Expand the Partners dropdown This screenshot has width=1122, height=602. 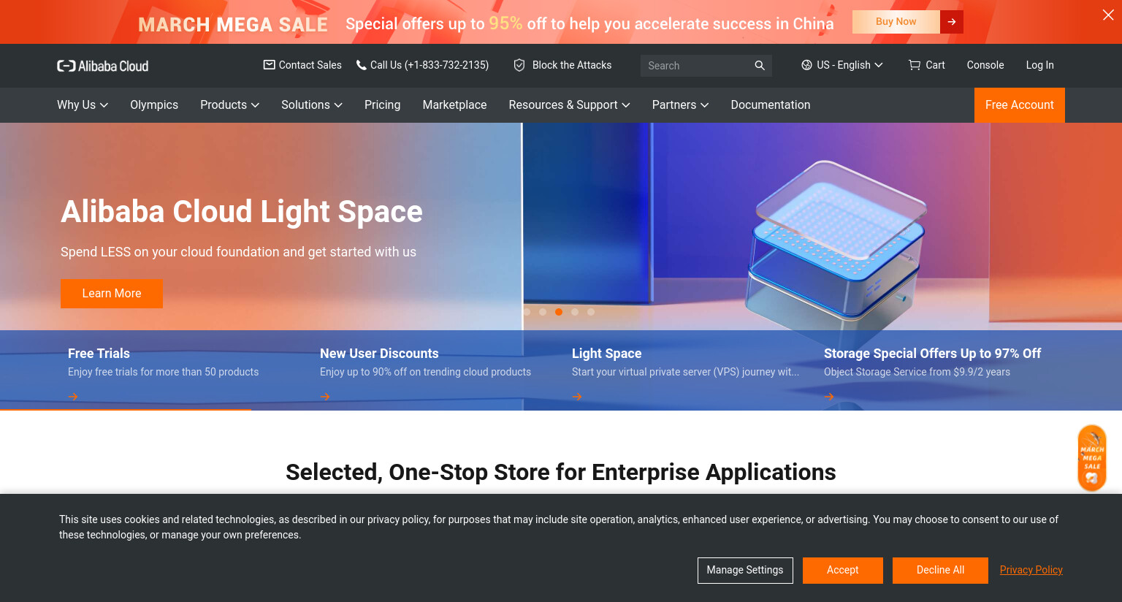point(680,105)
